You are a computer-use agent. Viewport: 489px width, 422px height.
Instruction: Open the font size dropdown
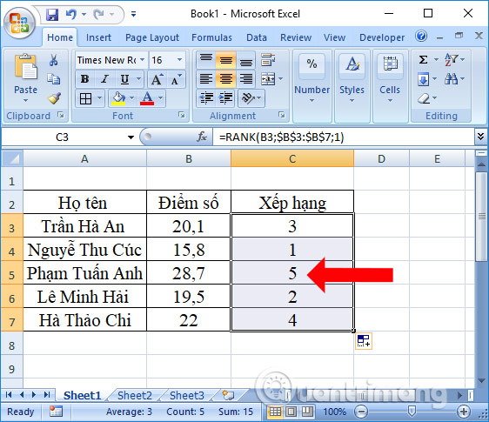tap(179, 59)
